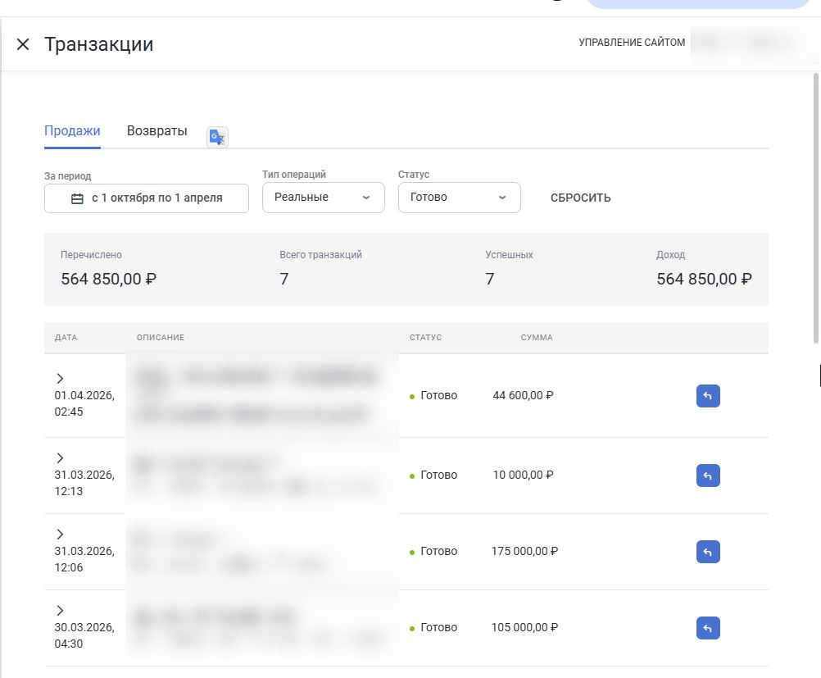Image resolution: width=821 pixels, height=678 pixels.
Task: Click refund arrow icon for 175 000,00 ₽ transaction
Action: point(708,552)
